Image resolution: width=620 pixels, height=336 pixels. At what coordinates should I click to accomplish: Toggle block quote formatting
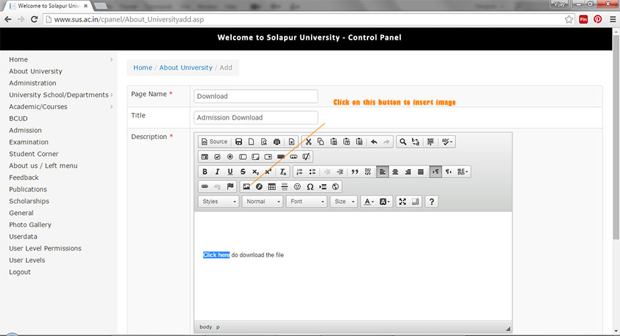(x=355, y=172)
